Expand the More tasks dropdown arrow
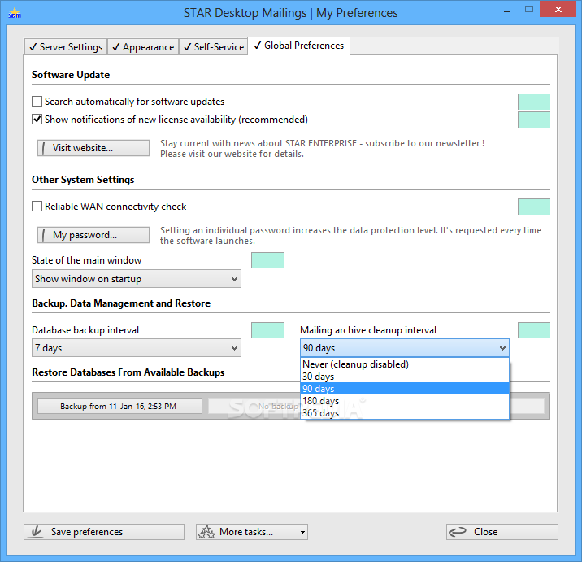582x562 pixels. click(302, 532)
